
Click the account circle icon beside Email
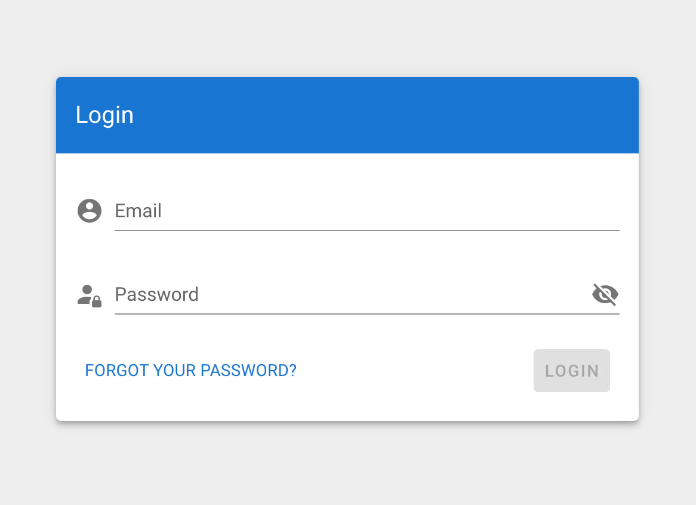(x=90, y=211)
